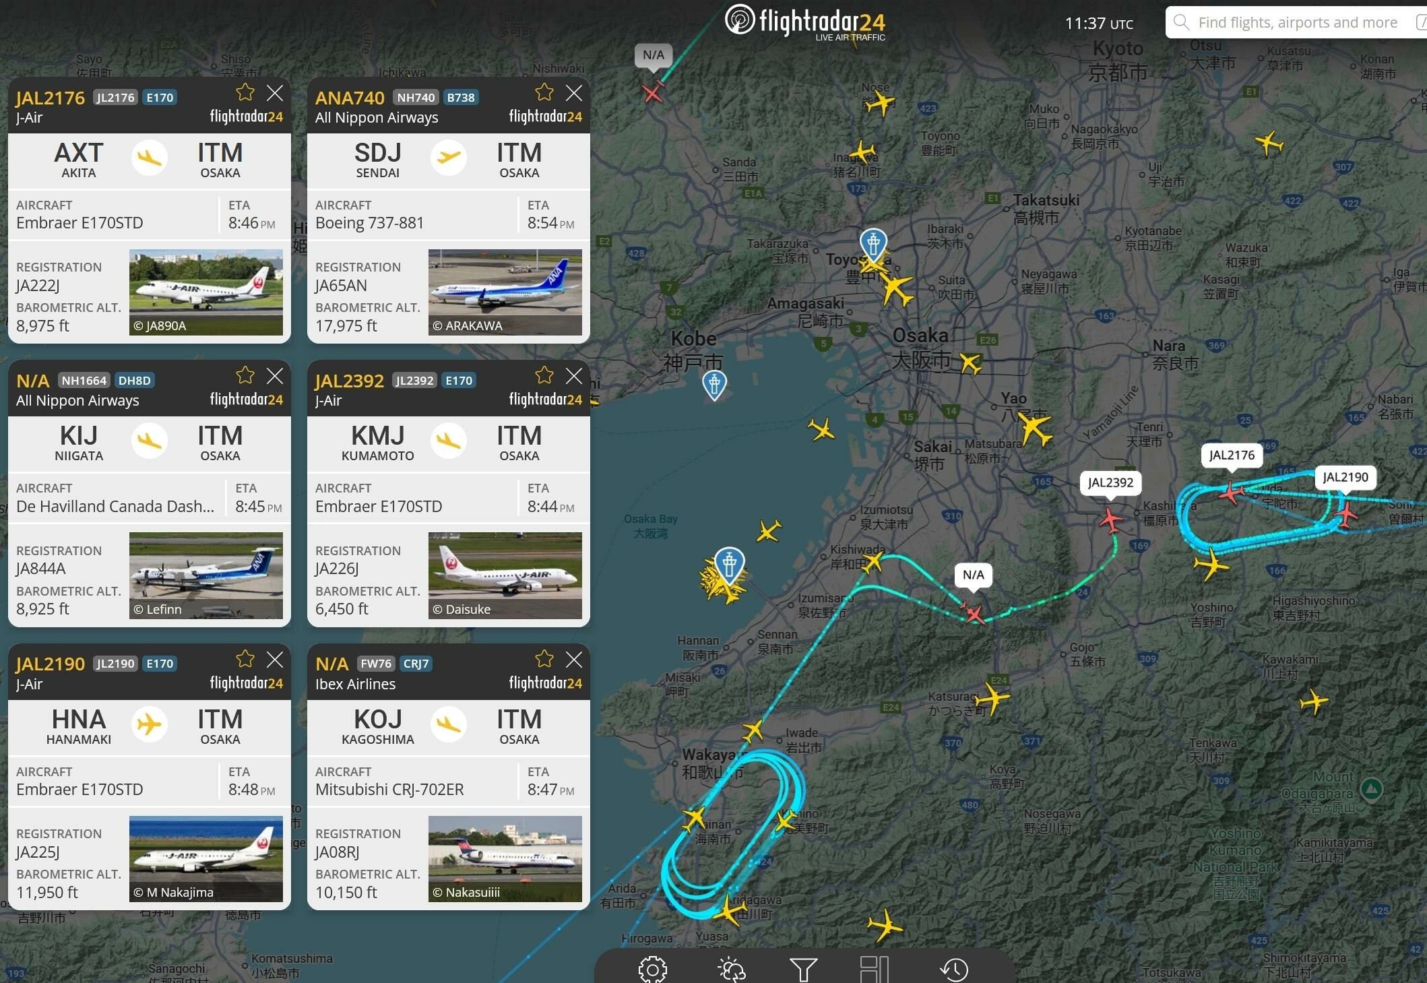Open the settings gear in bottom toolbar
Screen dimensions: 1427x983
point(652,970)
